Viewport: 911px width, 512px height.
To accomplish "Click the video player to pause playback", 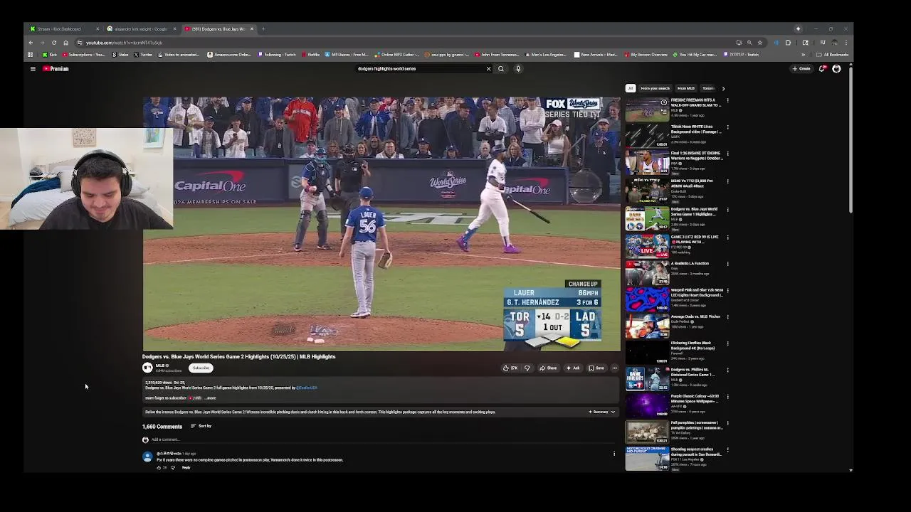I will [x=381, y=223].
